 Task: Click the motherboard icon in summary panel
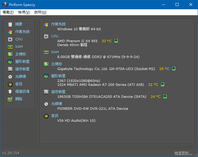46,64
